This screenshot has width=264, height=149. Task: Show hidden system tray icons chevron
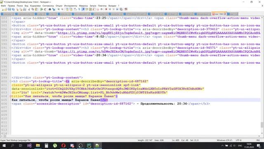coord(222,145)
